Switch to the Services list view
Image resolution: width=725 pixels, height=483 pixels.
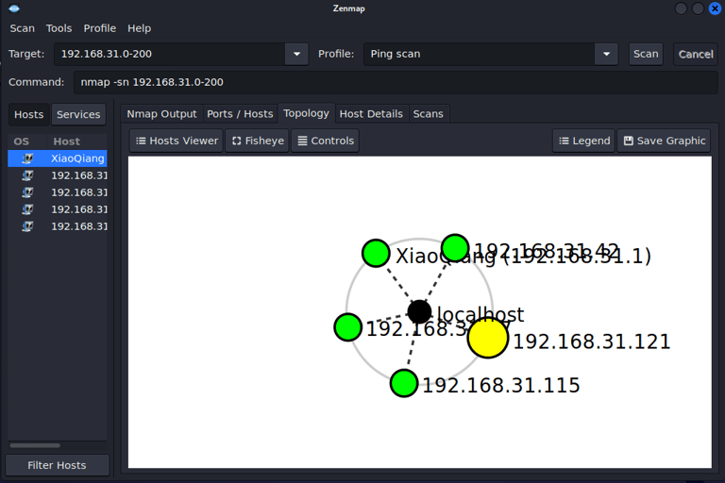(x=78, y=115)
